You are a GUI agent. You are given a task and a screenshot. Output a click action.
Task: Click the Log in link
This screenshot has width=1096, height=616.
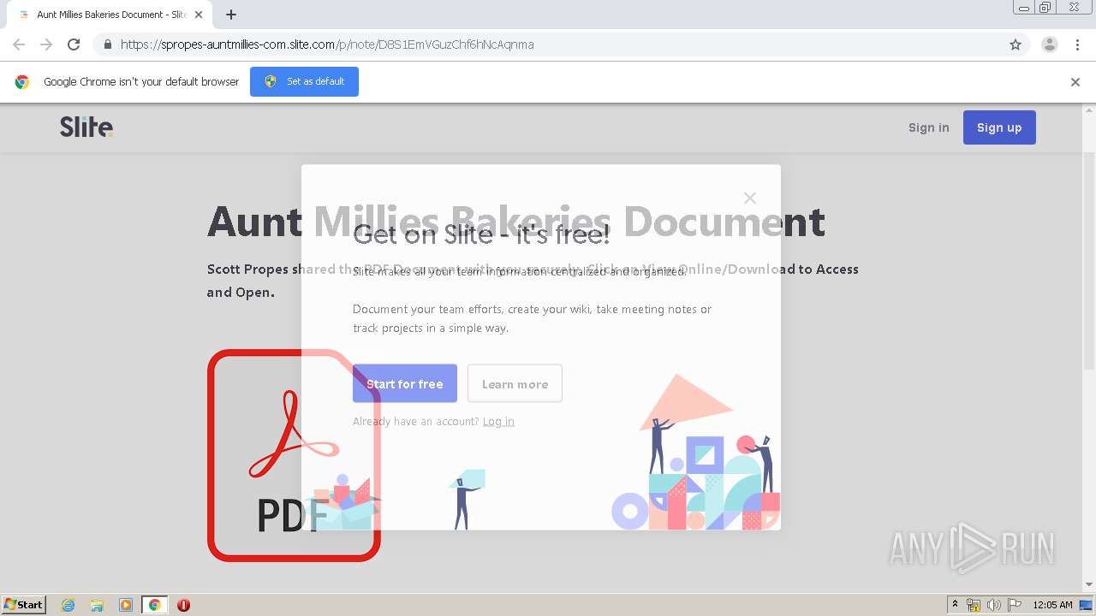498,421
